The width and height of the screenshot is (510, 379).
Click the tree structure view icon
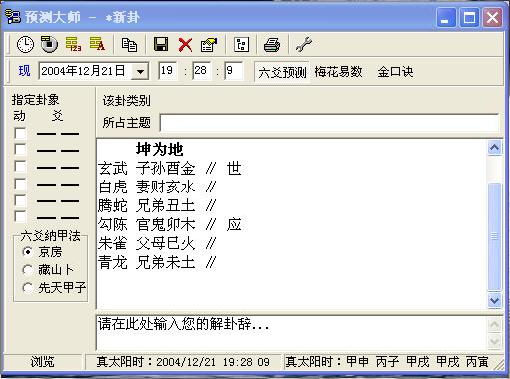pos(242,45)
